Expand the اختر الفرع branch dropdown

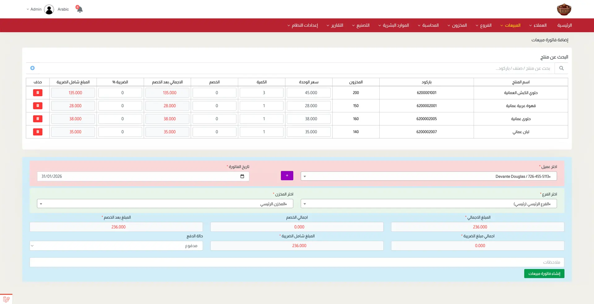428,204
